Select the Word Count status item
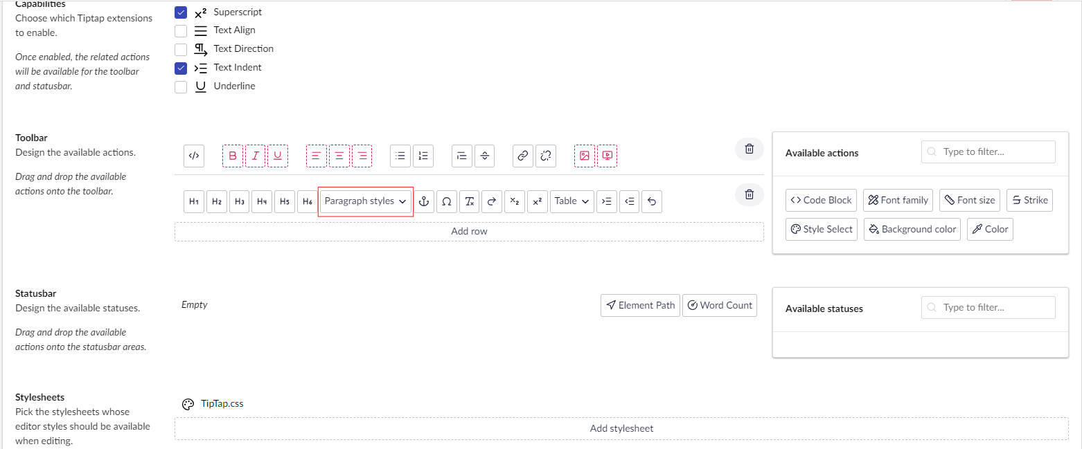 pos(719,305)
